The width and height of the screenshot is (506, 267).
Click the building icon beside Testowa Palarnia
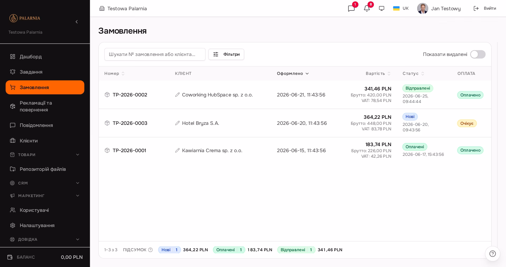pyautogui.click(x=102, y=8)
